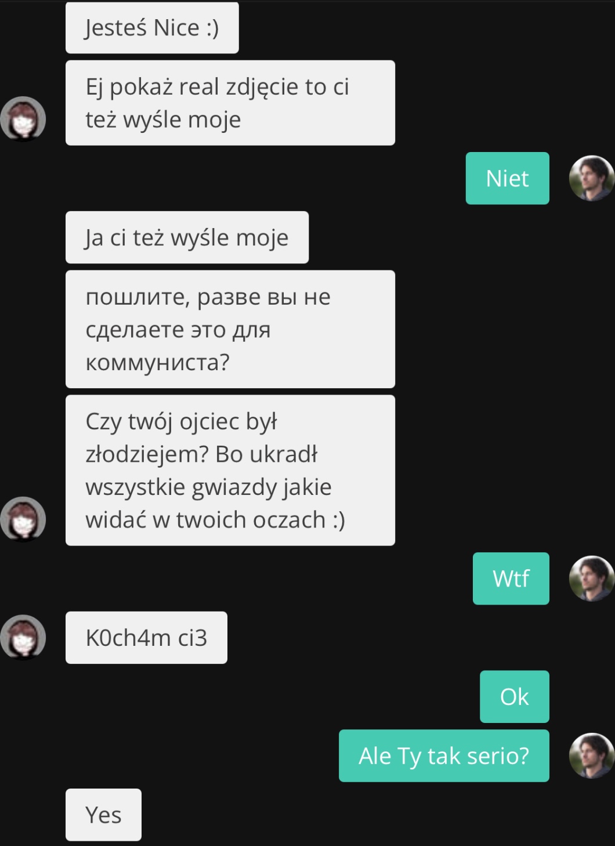Select the 'Ej pokaż real zdjęcie' message
615x846 pixels.
230,103
